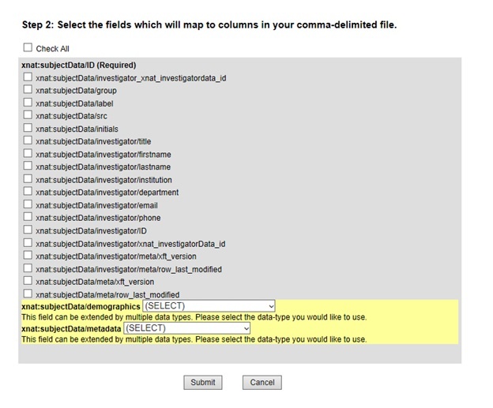Tick the investigator/phone checkbox
The width and height of the screenshot is (493, 408).
tap(28, 217)
